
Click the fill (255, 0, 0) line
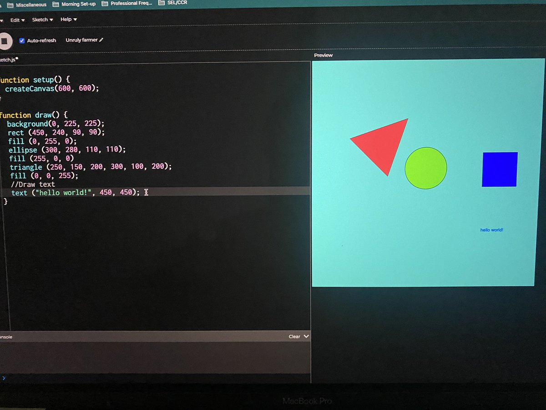coord(41,158)
